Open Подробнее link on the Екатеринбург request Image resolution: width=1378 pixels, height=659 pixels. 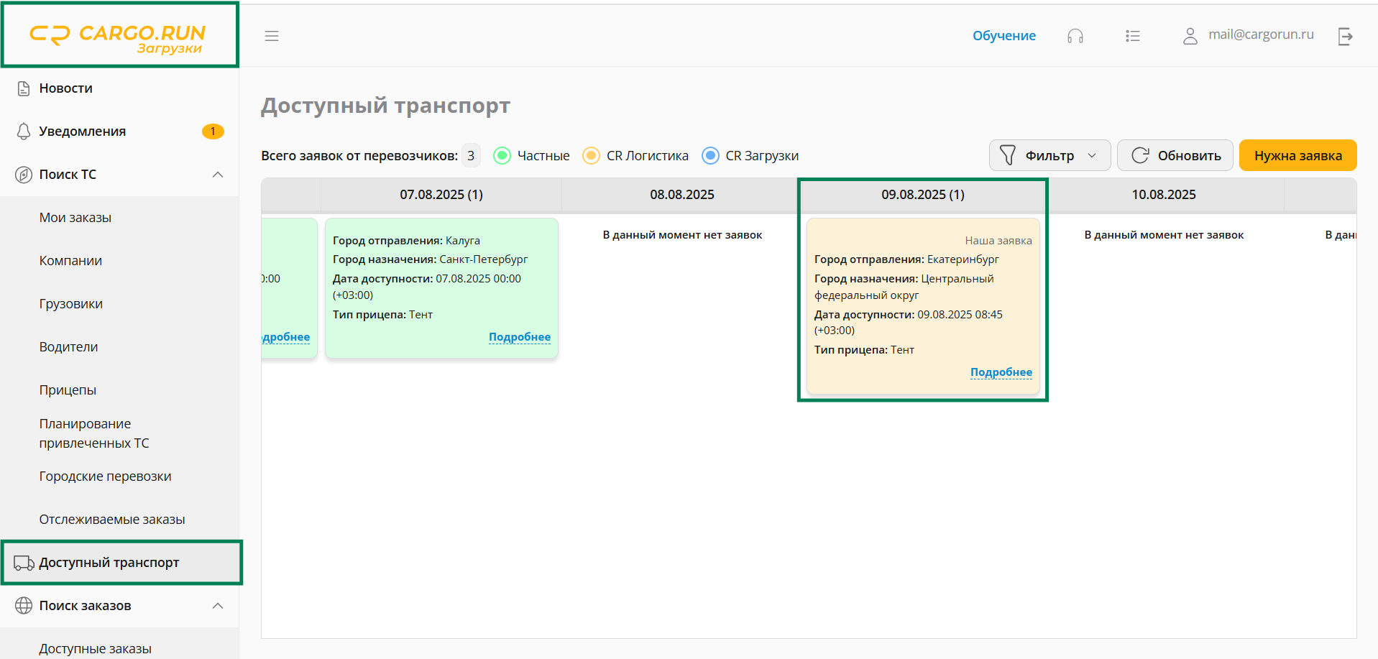click(1001, 372)
